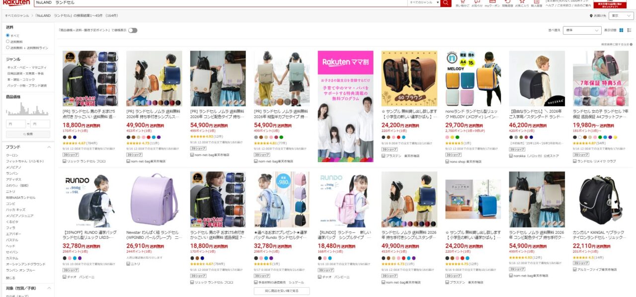Image resolution: width=636 pixels, height=297 pixels.
Task: Switch to grid view display icon
Action: point(621,30)
